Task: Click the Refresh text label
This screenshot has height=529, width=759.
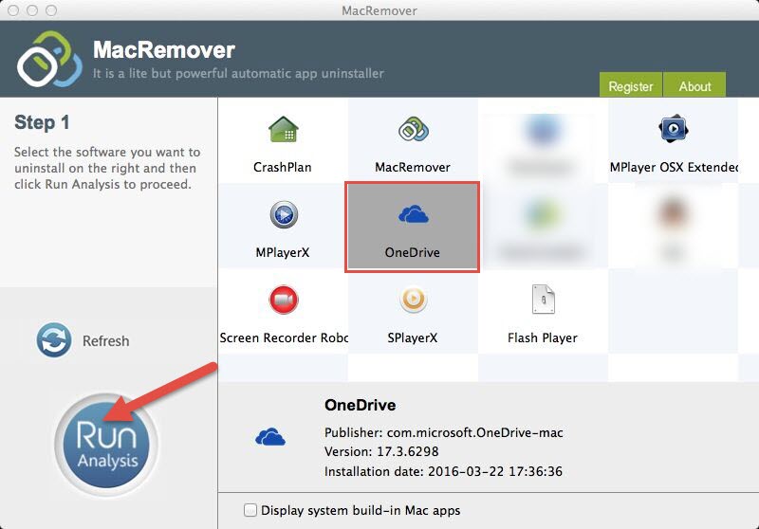Action: click(105, 341)
